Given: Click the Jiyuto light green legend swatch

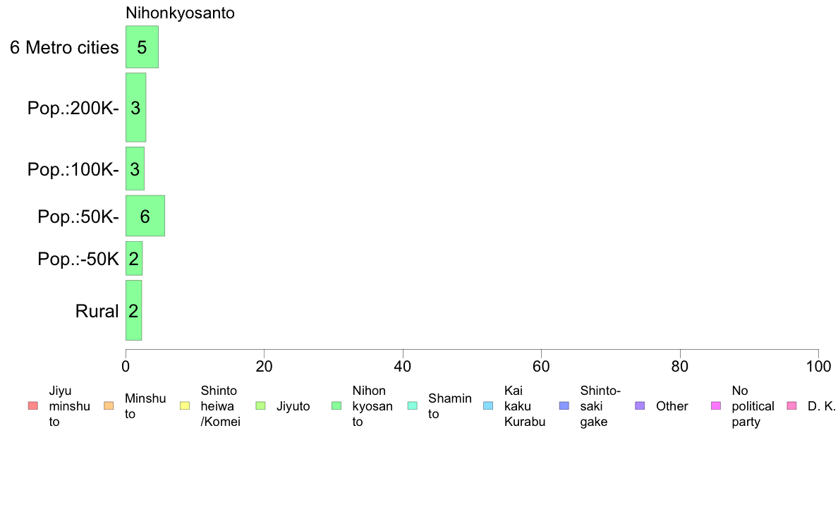Looking at the screenshot, I should [261, 405].
